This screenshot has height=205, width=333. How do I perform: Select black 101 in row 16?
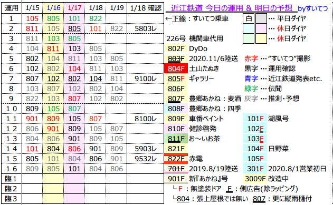pos(74,169)
